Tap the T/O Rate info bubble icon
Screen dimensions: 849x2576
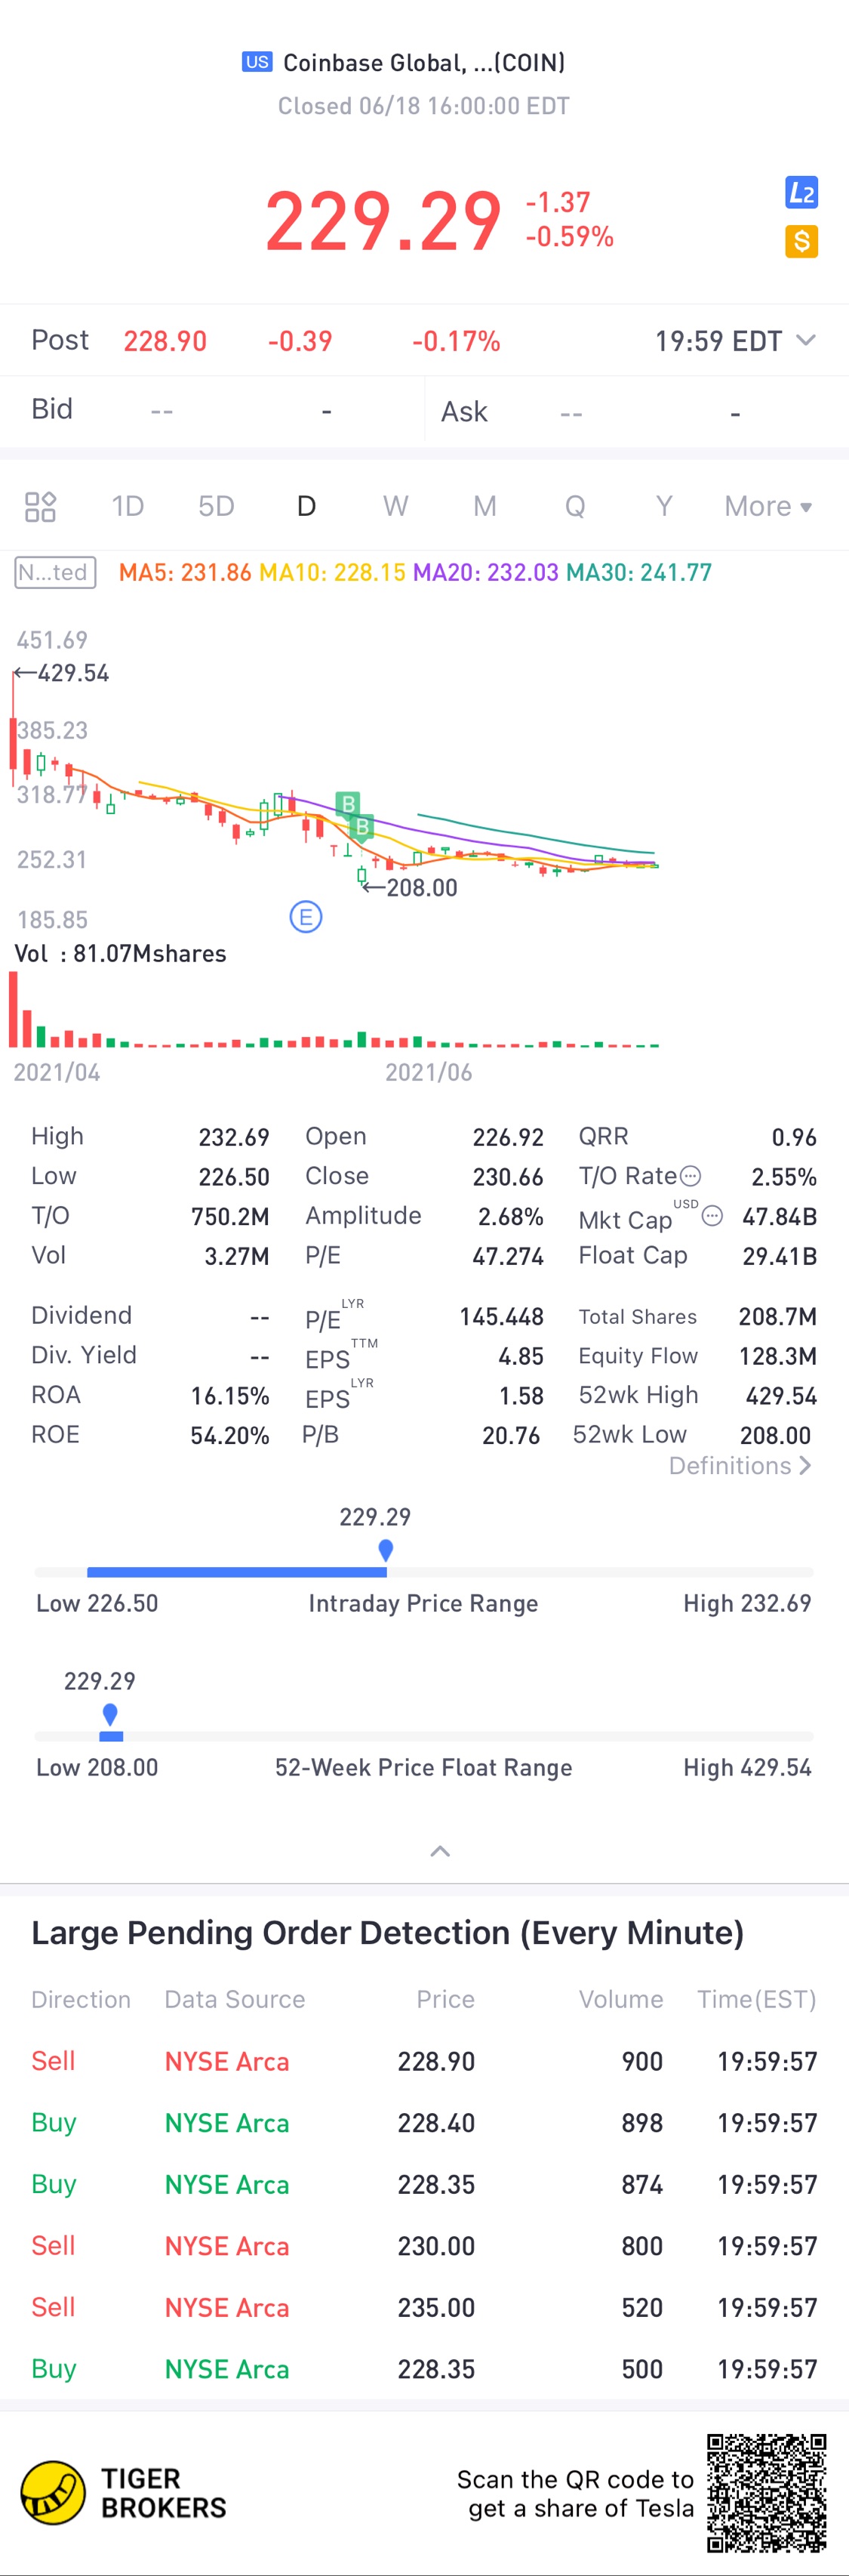click(691, 1176)
